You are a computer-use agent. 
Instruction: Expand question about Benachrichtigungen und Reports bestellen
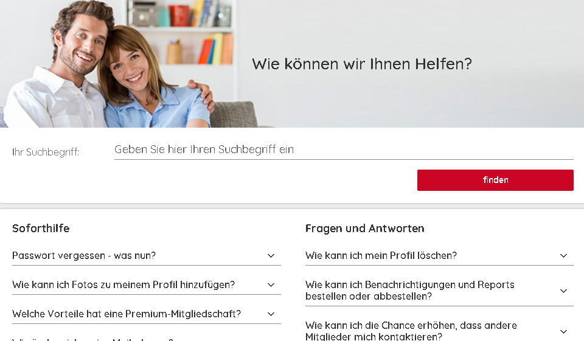(x=439, y=291)
